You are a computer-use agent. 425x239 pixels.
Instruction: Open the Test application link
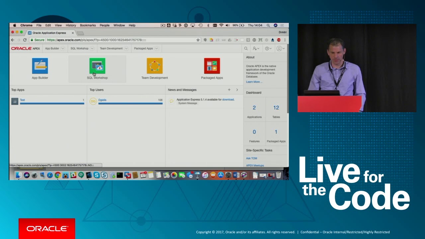coord(22,100)
